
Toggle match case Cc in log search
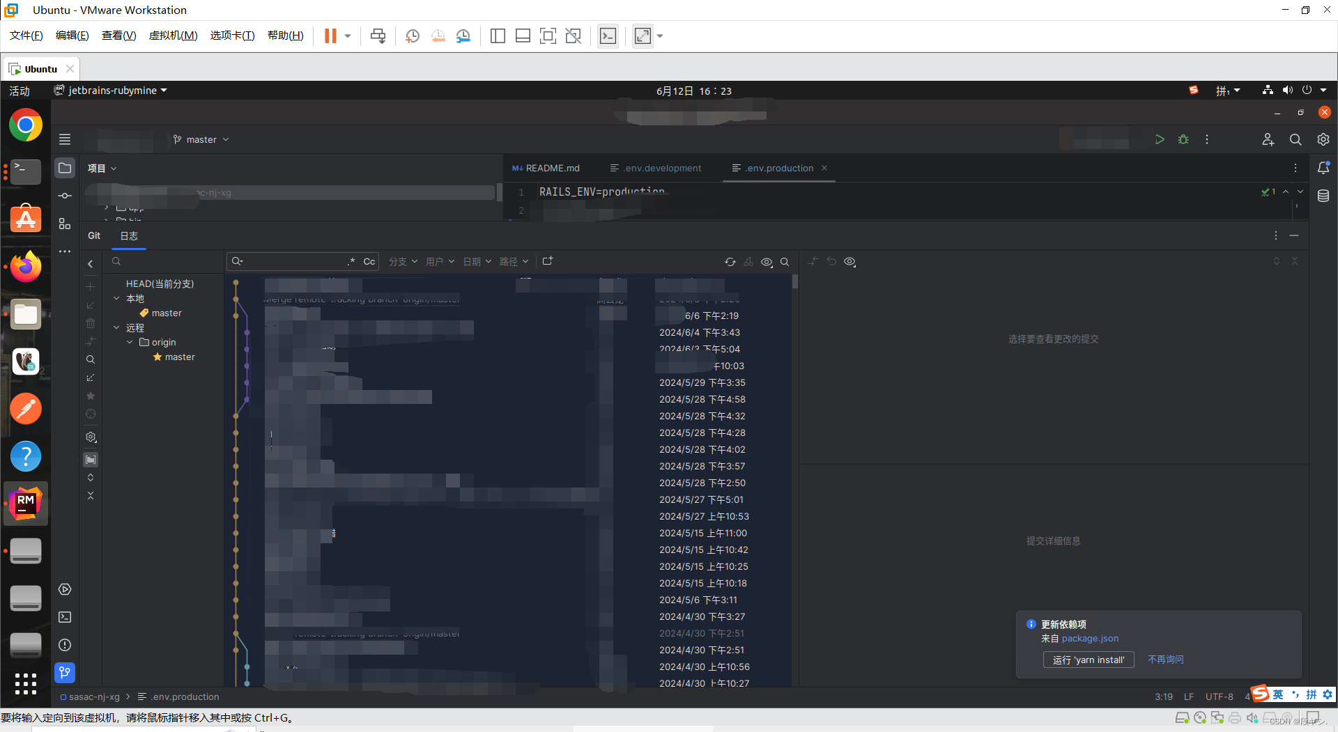click(x=369, y=261)
